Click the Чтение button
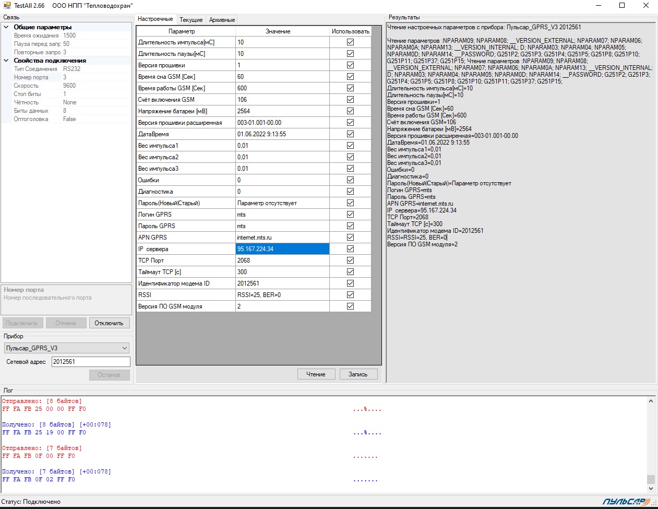 316,374
